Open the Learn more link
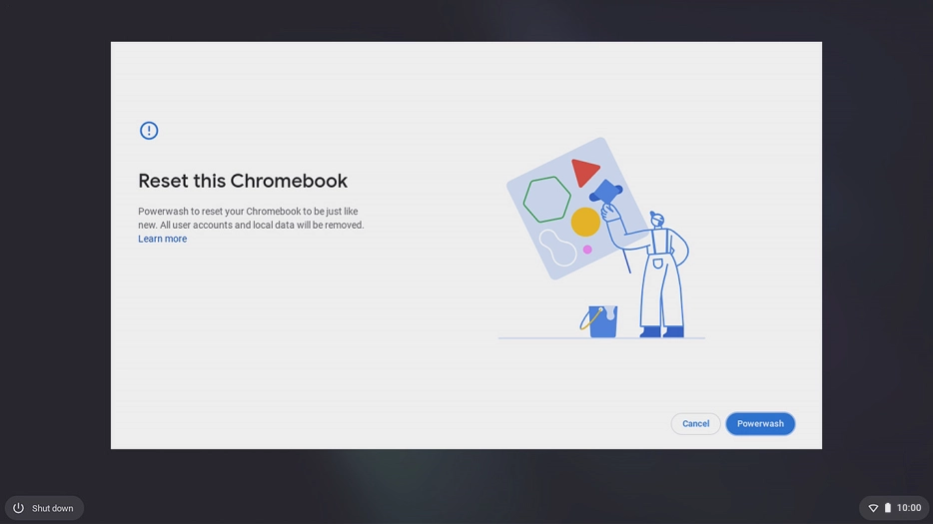The width and height of the screenshot is (933, 524). click(x=162, y=240)
